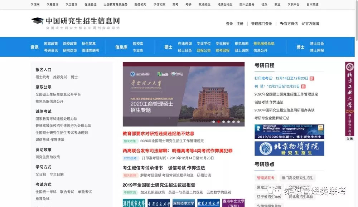Select the last carousel dot indicator
This screenshot has width=358, height=207.
click(238, 122)
